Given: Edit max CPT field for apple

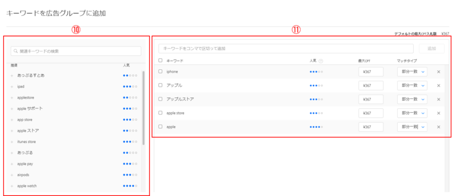Looking at the screenshot, I should click(371, 127).
